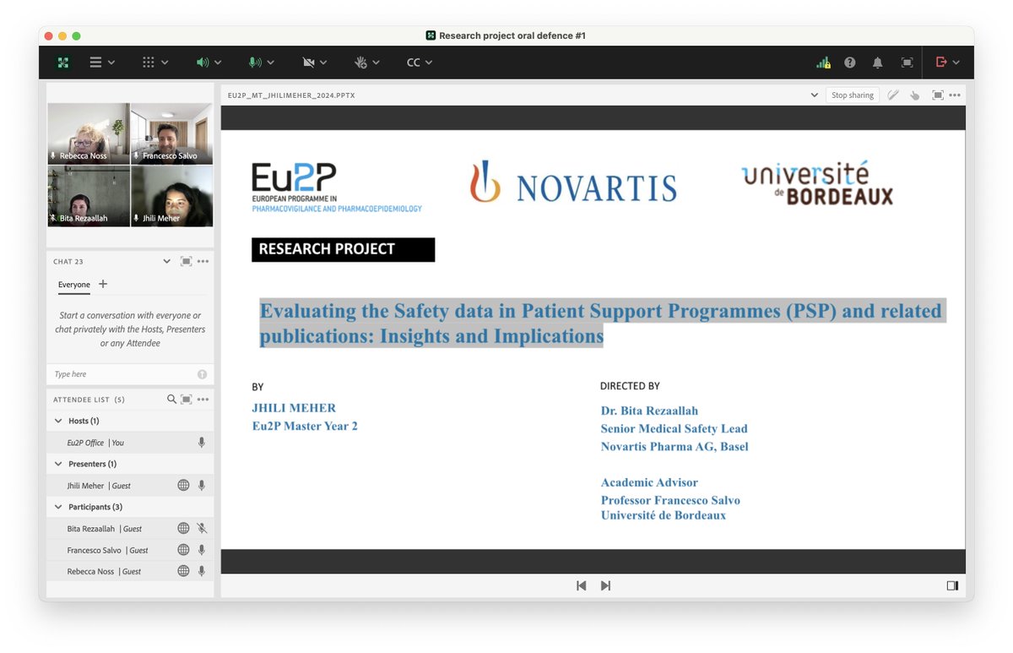
Task: Expand the raise-hand status options arrow
Action: click(x=376, y=63)
